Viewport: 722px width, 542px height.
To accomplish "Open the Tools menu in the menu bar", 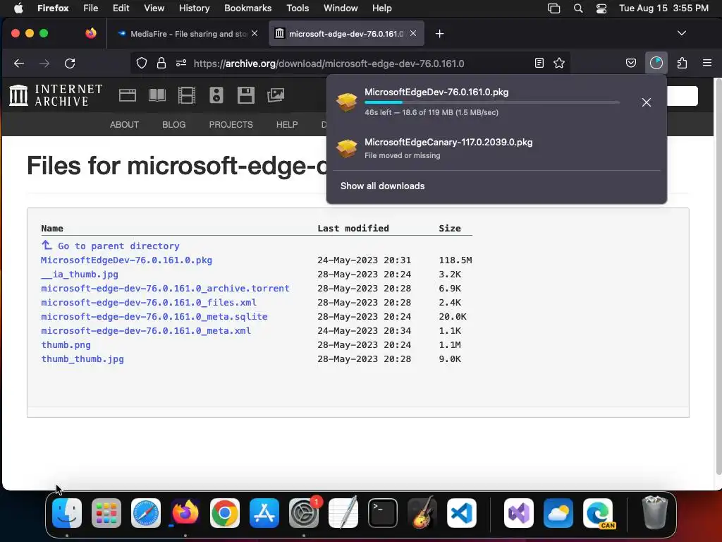I will (x=298, y=8).
